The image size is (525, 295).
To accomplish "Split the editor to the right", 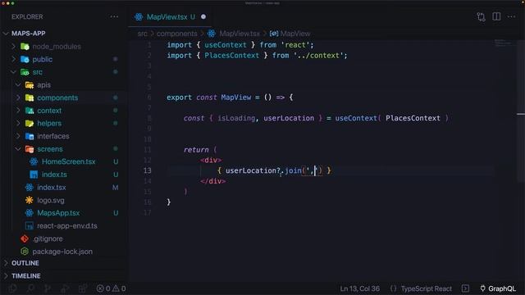I will pos(496,16).
